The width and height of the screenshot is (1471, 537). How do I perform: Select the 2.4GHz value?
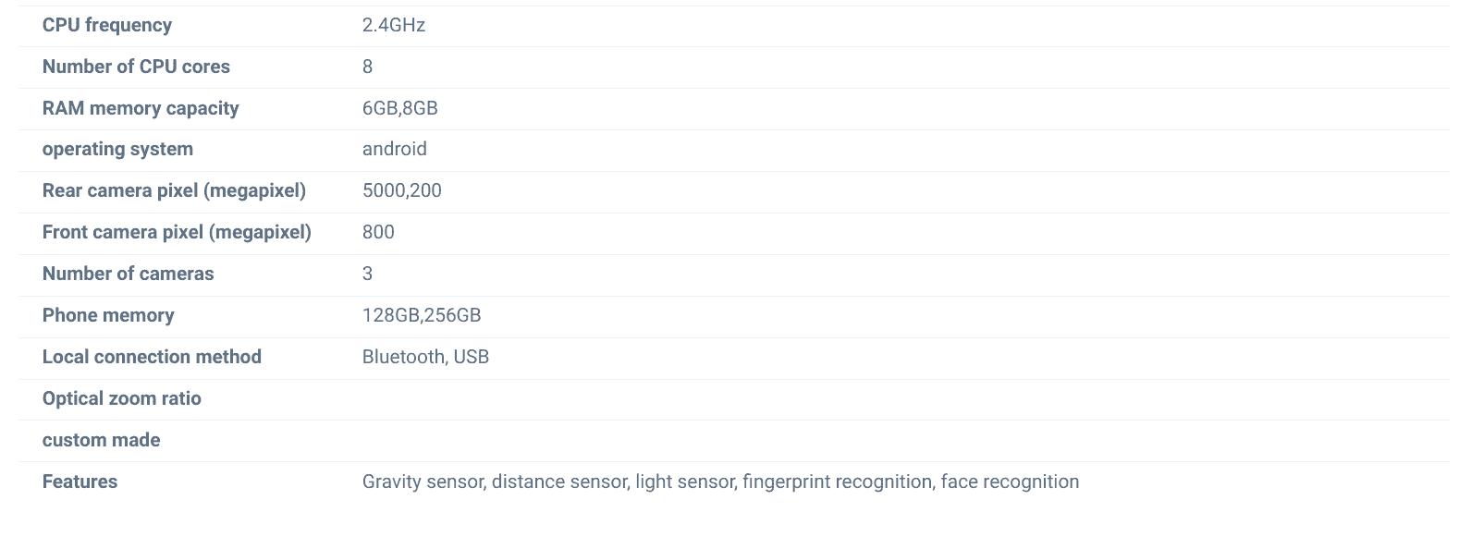tap(394, 25)
